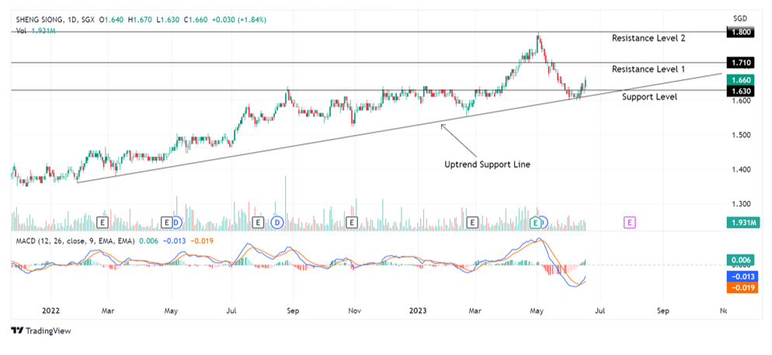Click the +0.030 (+1.84%) change value
Screen dimensions: 772x355
[x=238, y=19]
